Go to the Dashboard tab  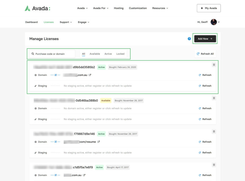coord(32,22)
